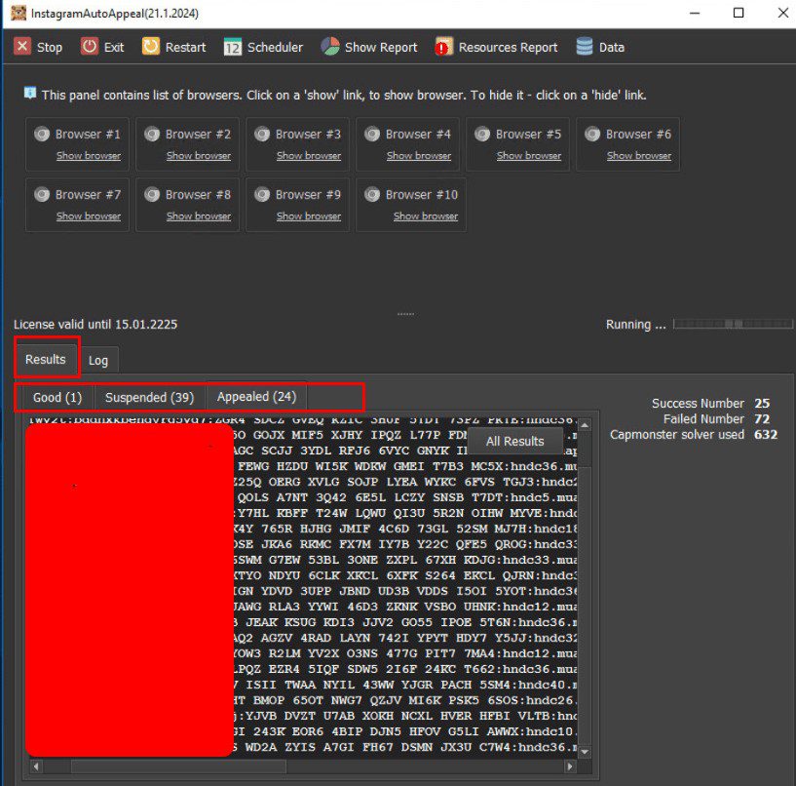796x786 pixels.
Task: Click the All Results button
Action: click(x=515, y=441)
